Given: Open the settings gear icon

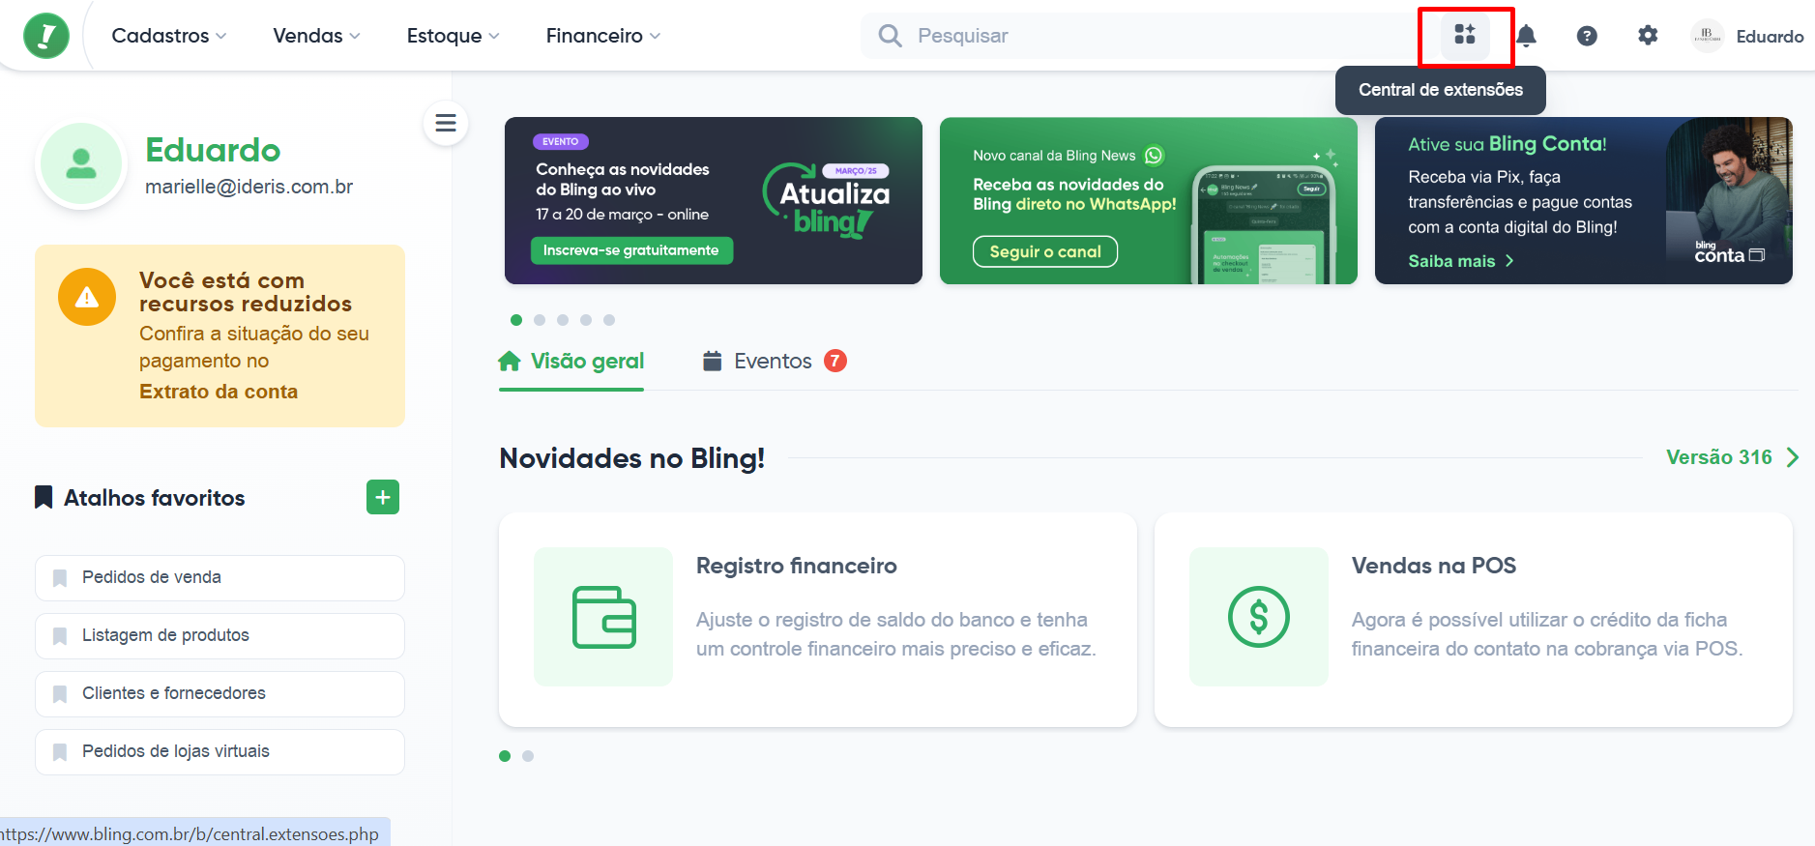Looking at the screenshot, I should pyautogui.click(x=1648, y=36).
